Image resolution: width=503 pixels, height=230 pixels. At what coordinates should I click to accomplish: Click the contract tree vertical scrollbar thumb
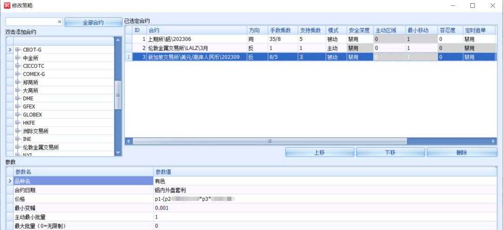[118, 95]
